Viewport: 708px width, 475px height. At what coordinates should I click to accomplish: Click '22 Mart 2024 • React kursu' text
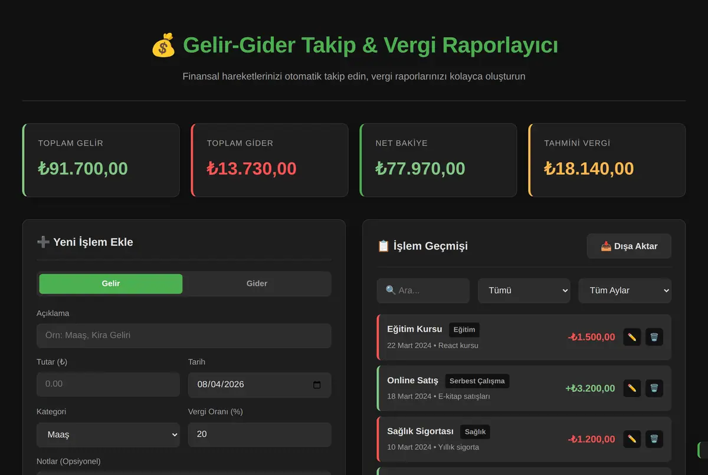coord(432,345)
